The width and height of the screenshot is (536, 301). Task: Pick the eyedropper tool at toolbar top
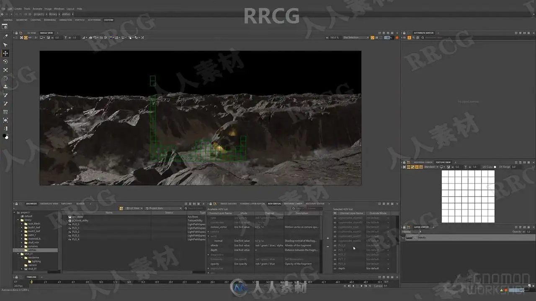point(5,36)
